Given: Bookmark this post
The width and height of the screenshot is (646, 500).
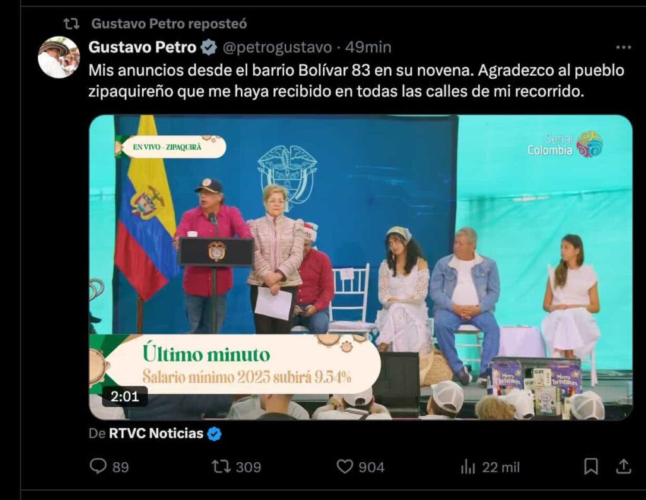Looking at the screenshot, I should tap(591, 467).
